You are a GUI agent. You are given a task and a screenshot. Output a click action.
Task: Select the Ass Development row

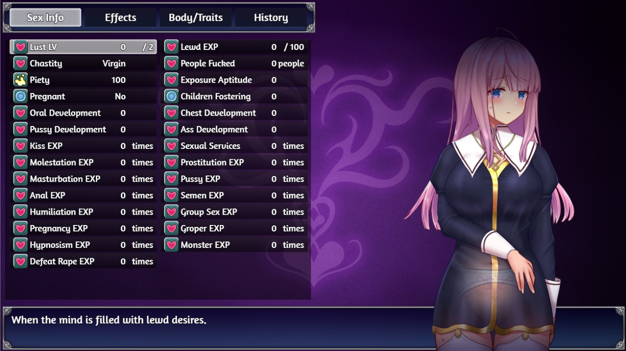pos(234,129)
